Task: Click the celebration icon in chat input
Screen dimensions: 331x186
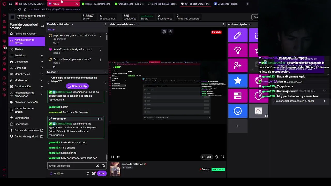Action: pyautogui.click(x=98, y=166)
